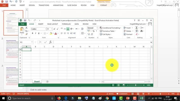Open Windows Start menu
This screenshot has height=101, width=180.
[x=3, y=98]
